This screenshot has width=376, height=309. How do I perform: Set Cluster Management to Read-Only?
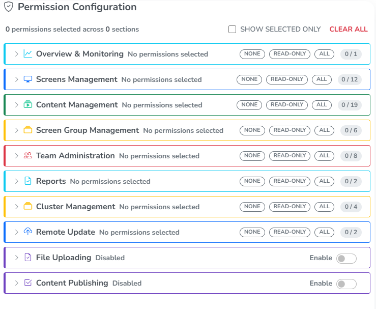[x=290, y=207]
